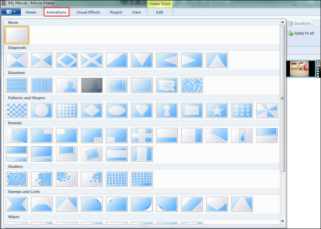Click the "Patterns and Shapes" heading
The image size is (321, 229).
click(x=26, y=98)
